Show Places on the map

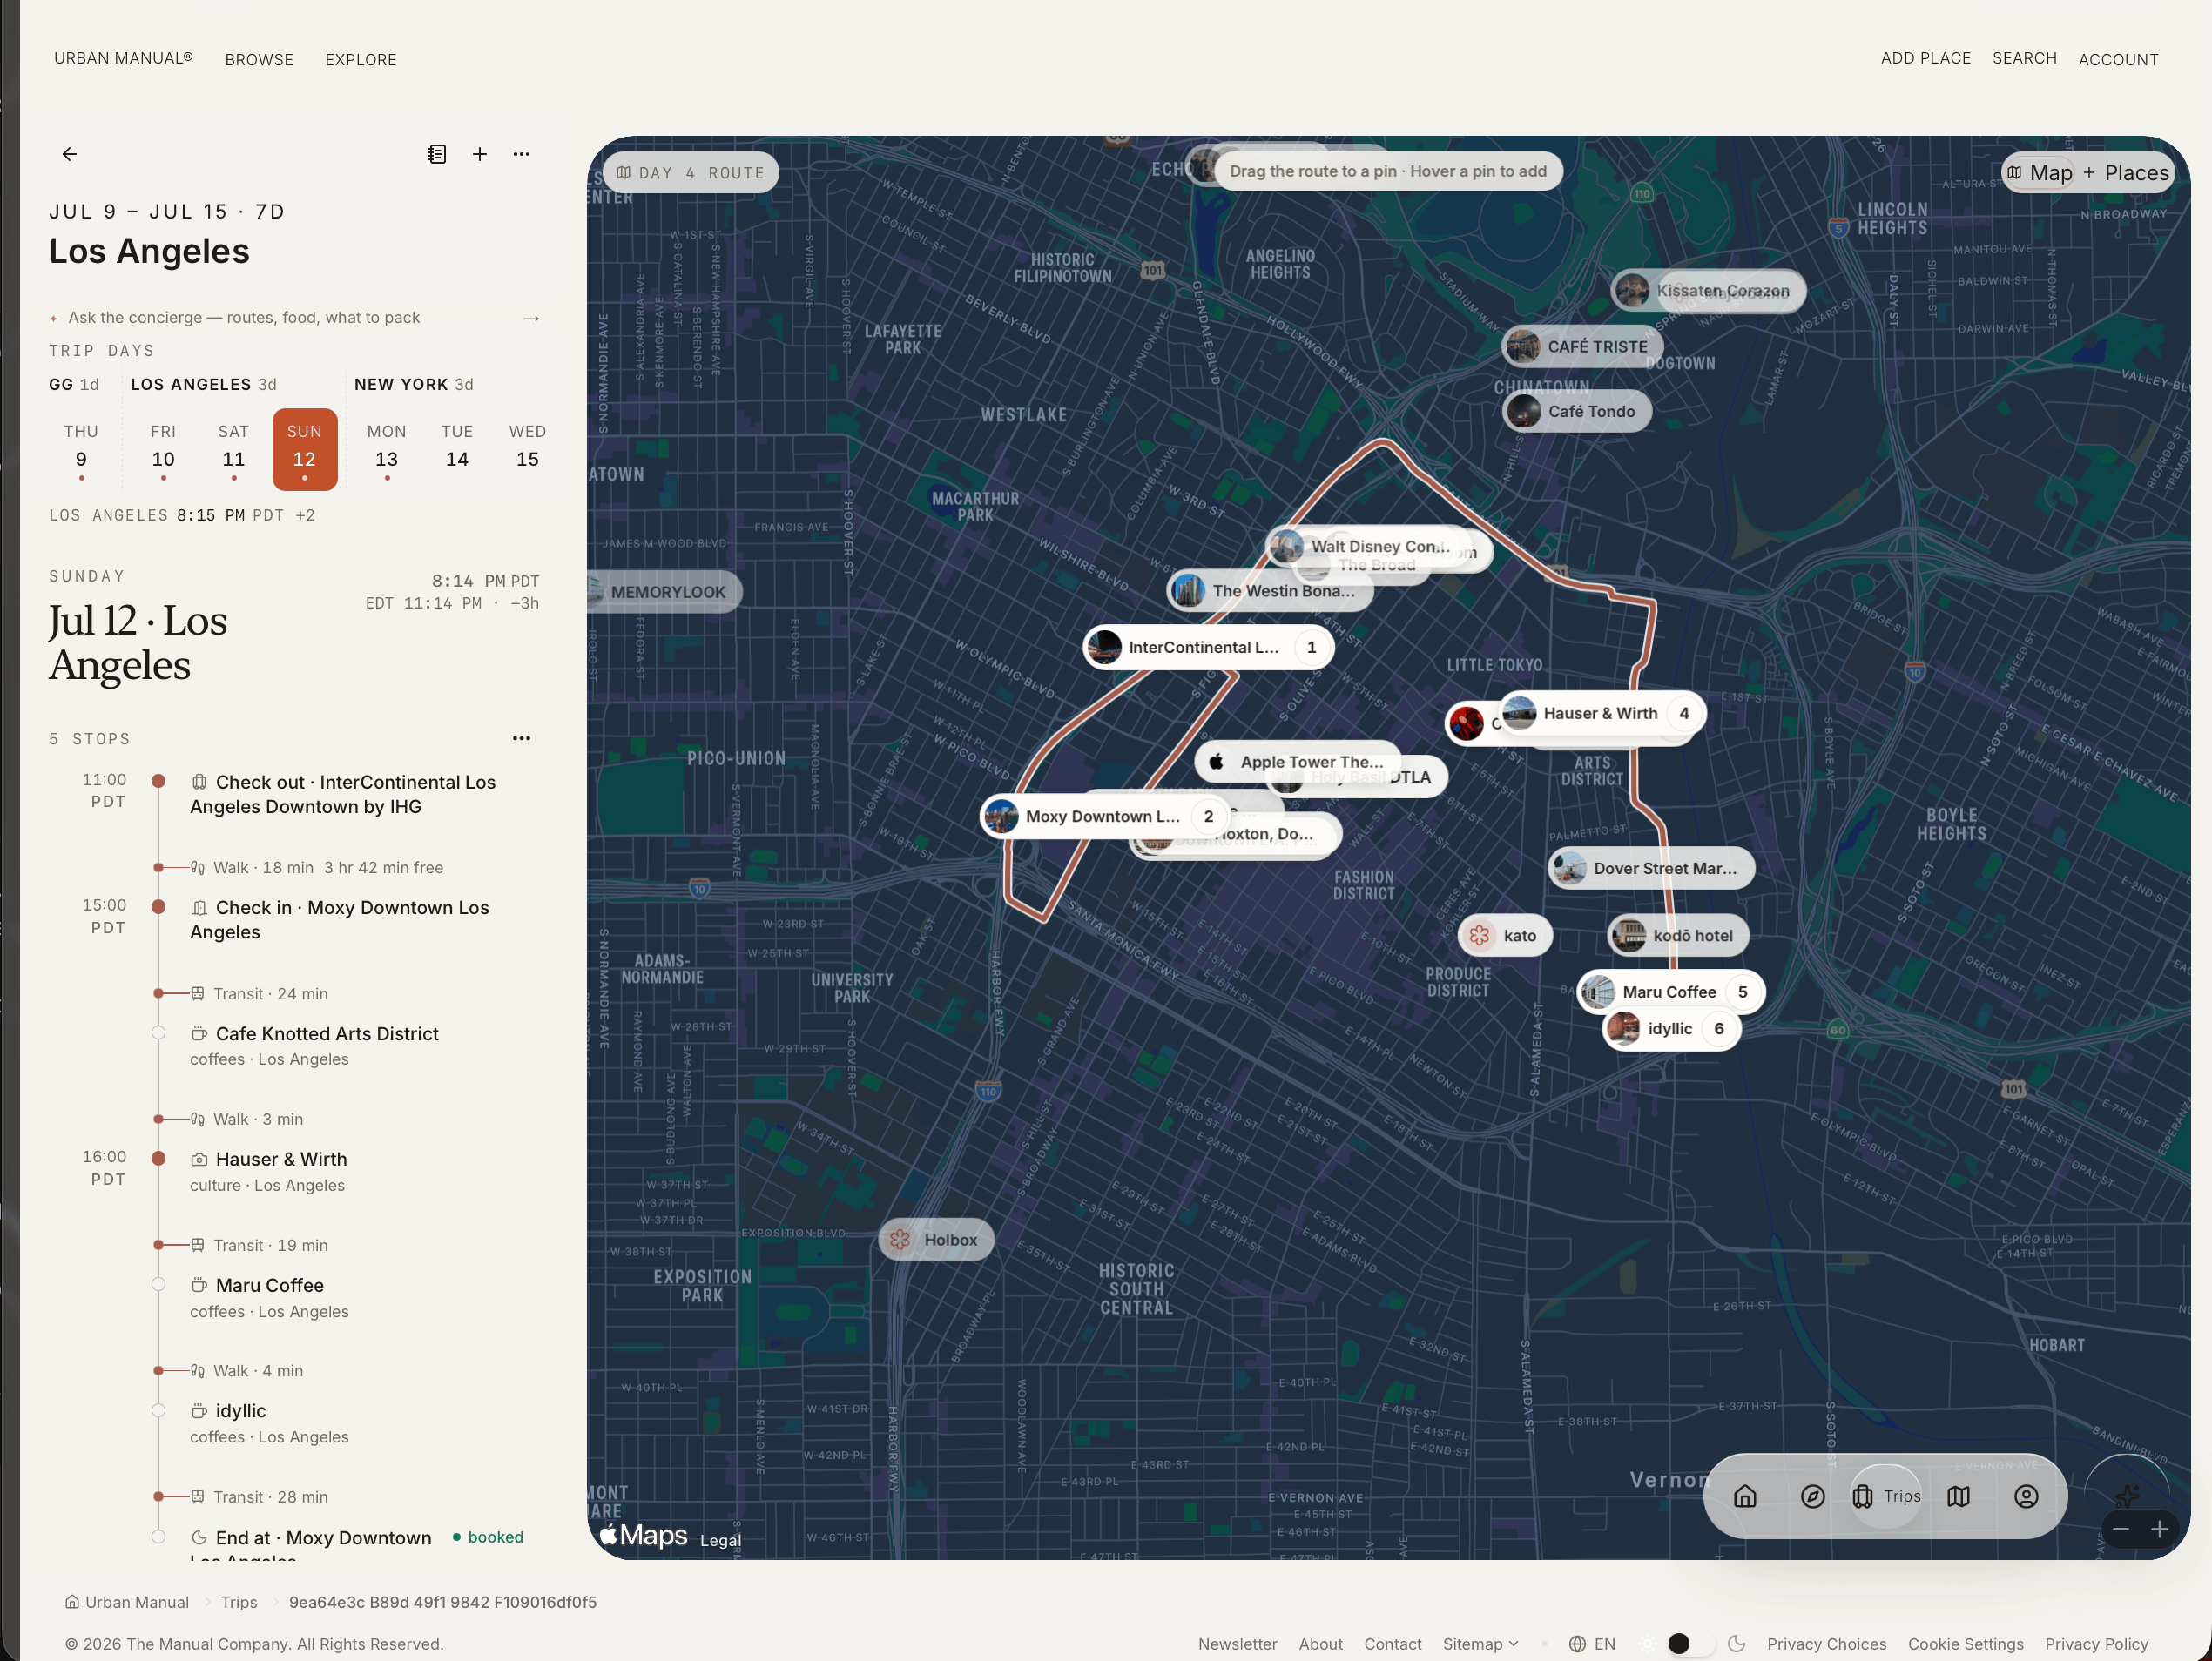[x=2127, y=173]
